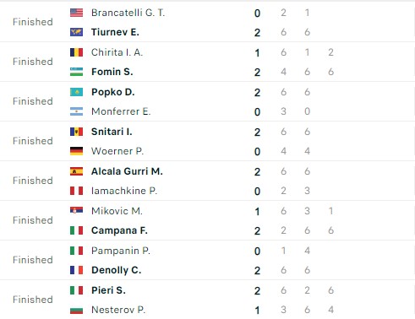
Task: Click Fomin S. sets won score 2
Action: 257,73
